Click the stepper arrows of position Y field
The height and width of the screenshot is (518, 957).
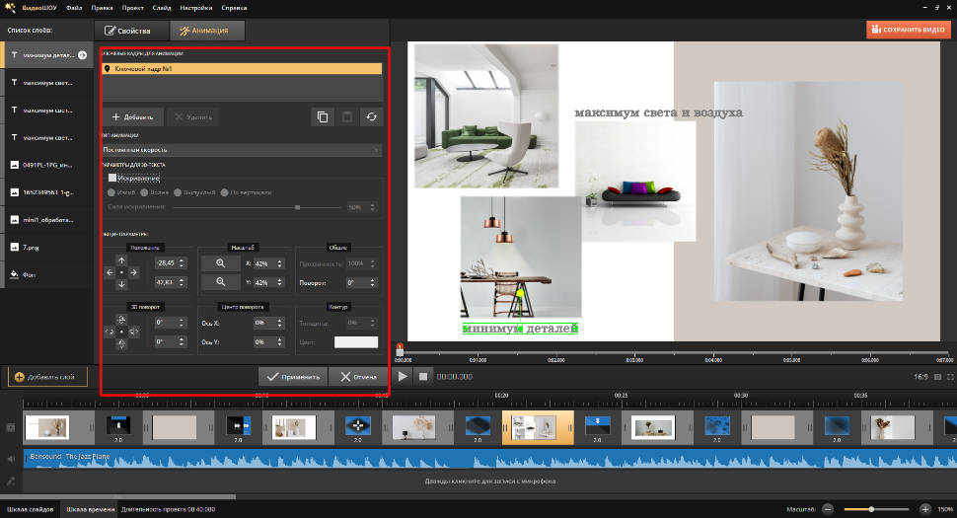click(182, 282)
